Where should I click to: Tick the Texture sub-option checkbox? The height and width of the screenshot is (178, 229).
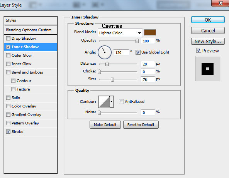click(x=13, y=89)
